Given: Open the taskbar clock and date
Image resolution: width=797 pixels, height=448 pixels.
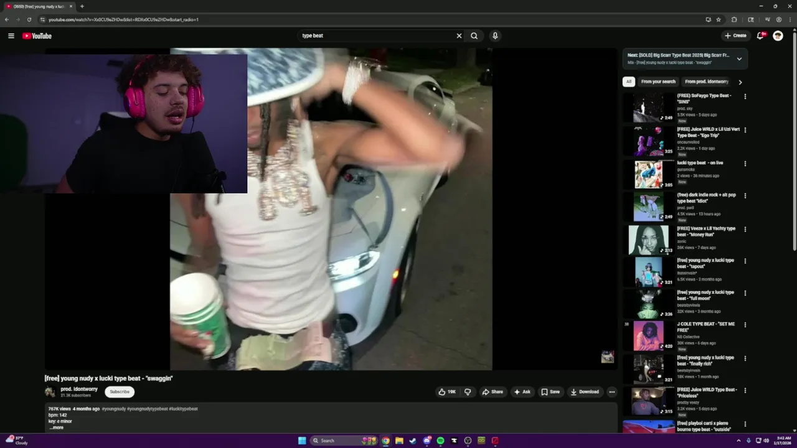Looking at the screenshot, I should tap(781, 441).
